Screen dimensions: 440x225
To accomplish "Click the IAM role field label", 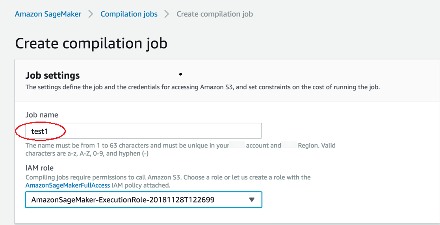I will 39,168.
